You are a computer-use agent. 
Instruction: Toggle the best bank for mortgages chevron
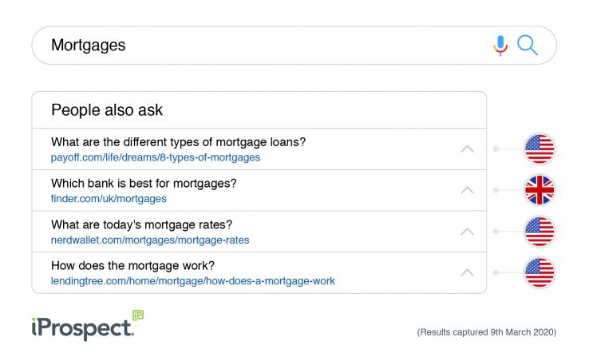click(468, 190)
